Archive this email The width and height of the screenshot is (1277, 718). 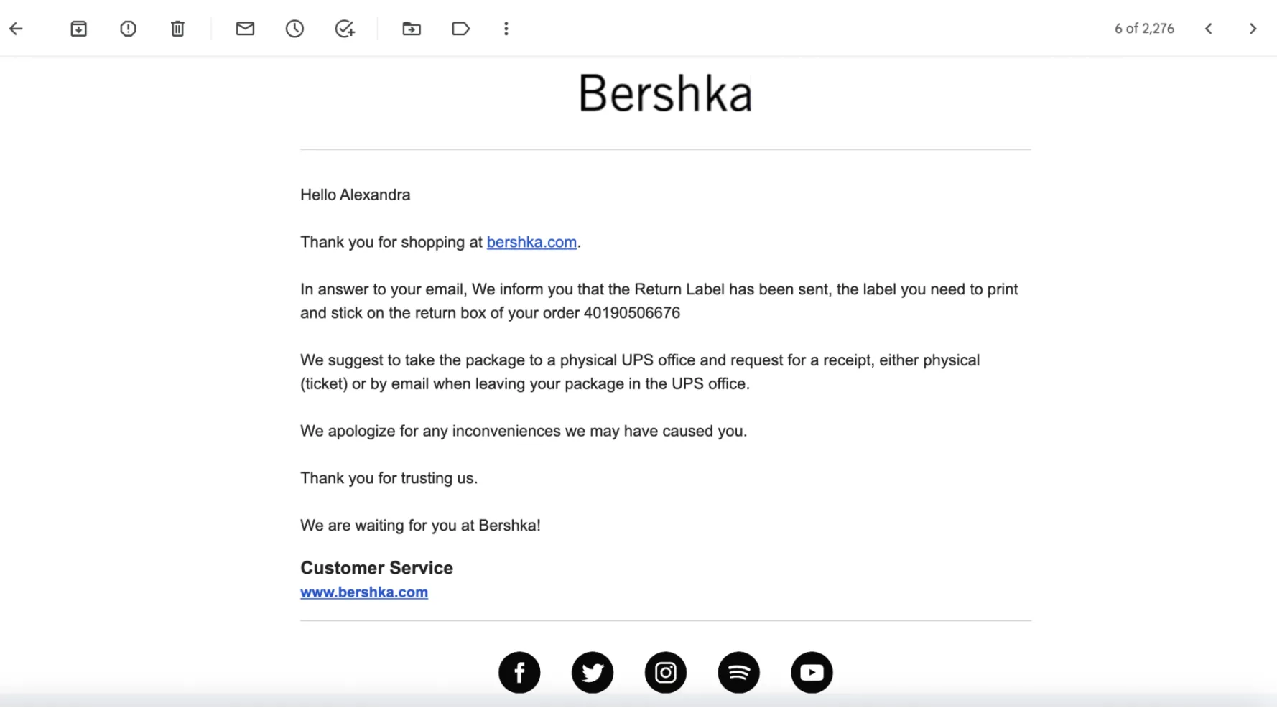pyautogui.click(x=78, y=29)
